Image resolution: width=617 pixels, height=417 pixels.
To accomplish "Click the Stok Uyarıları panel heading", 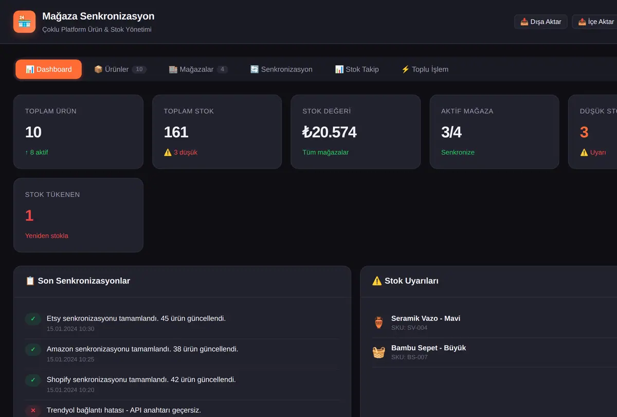I will (405, 281).
